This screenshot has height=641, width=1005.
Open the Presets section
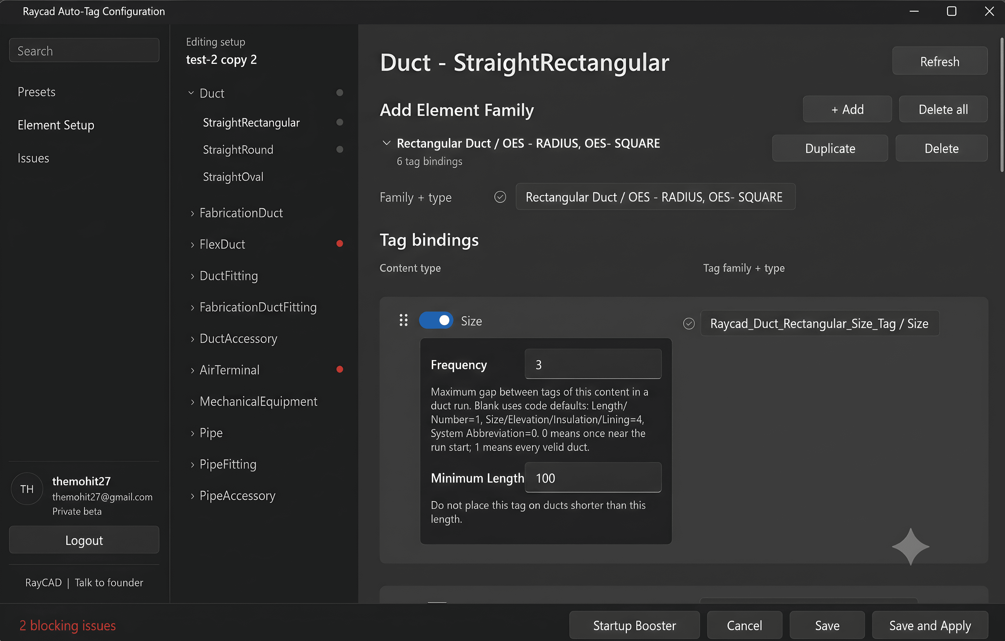point(36,92)
